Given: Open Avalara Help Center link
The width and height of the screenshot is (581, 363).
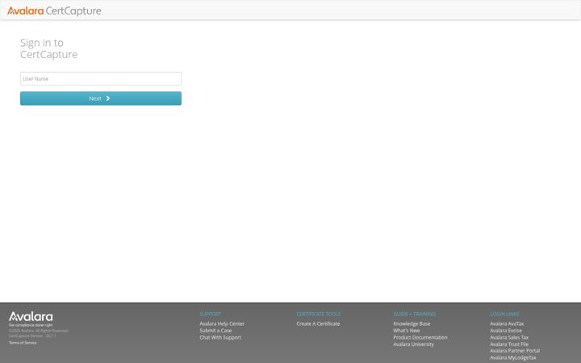Looking at the screenshot, I should pyautogui.click(x=222, y=323).
